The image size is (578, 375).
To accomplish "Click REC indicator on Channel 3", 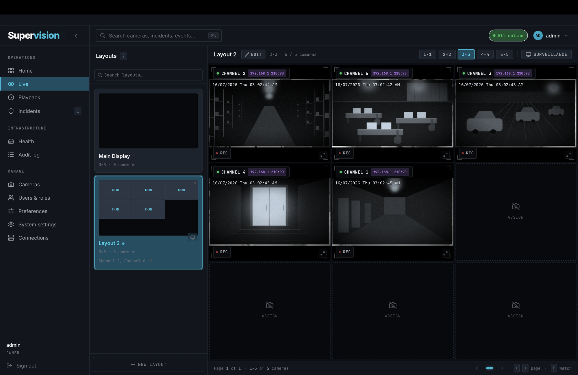I will point(468,153).
